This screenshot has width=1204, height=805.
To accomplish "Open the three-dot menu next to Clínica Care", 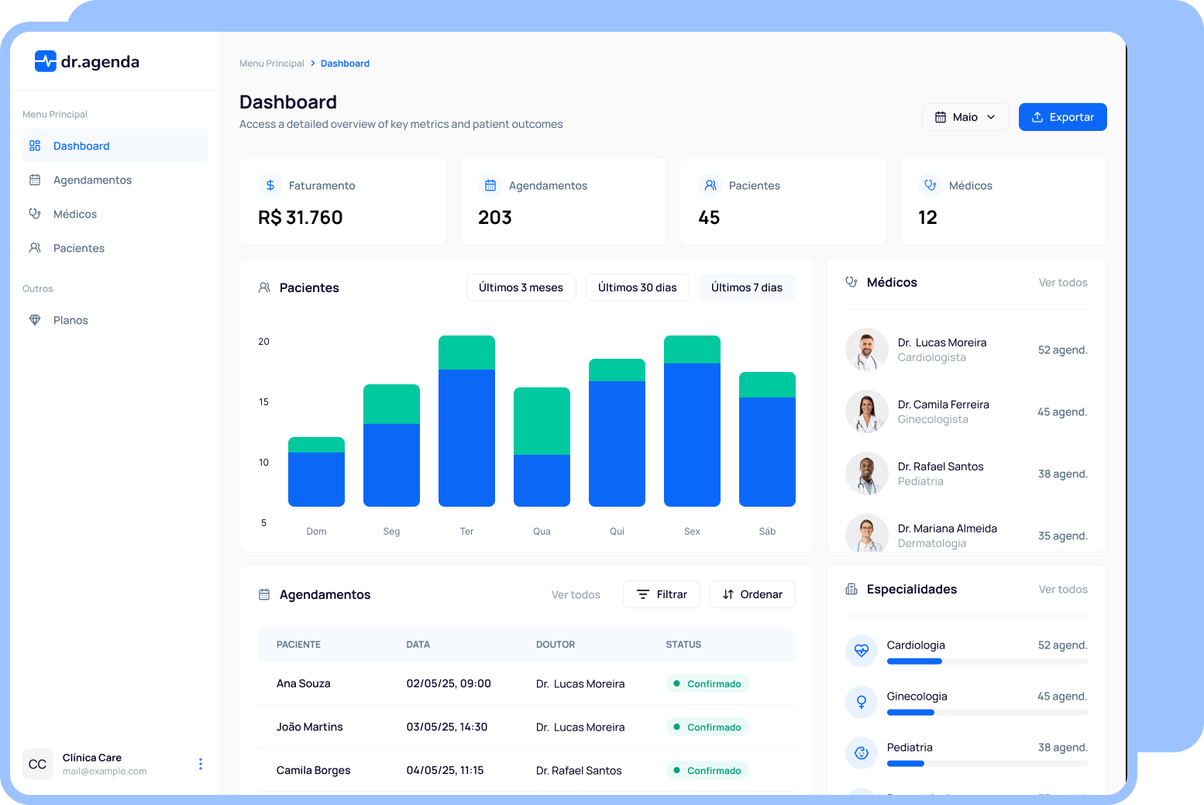I will [x=201, y=764].
